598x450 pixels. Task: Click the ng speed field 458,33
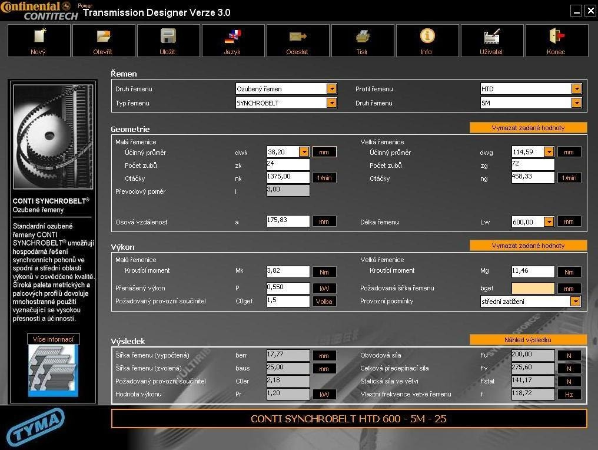[533, 178]
